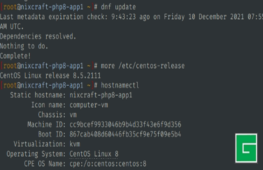Click the CPE OS Name value cpe:/o:centos:centos:8
The height and width of the screenshot is (170, 263).
[x=108, y=164]
